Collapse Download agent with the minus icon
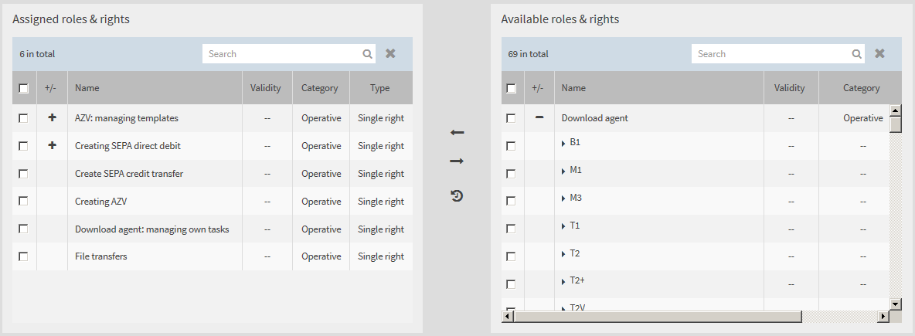 (539, 118)
